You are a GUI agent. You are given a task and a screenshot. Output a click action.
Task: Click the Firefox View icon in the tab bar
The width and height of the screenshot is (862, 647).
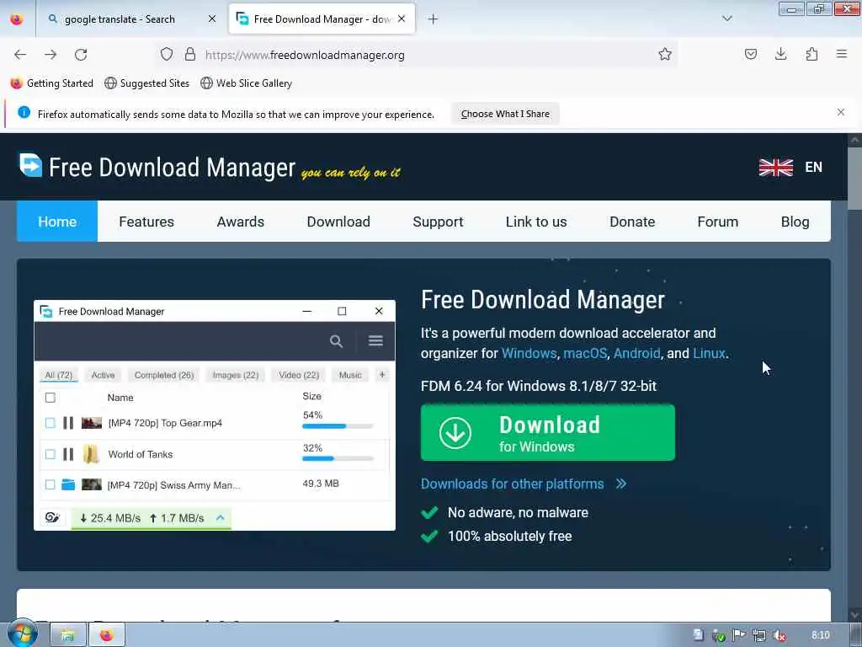(x=17, y=19)
